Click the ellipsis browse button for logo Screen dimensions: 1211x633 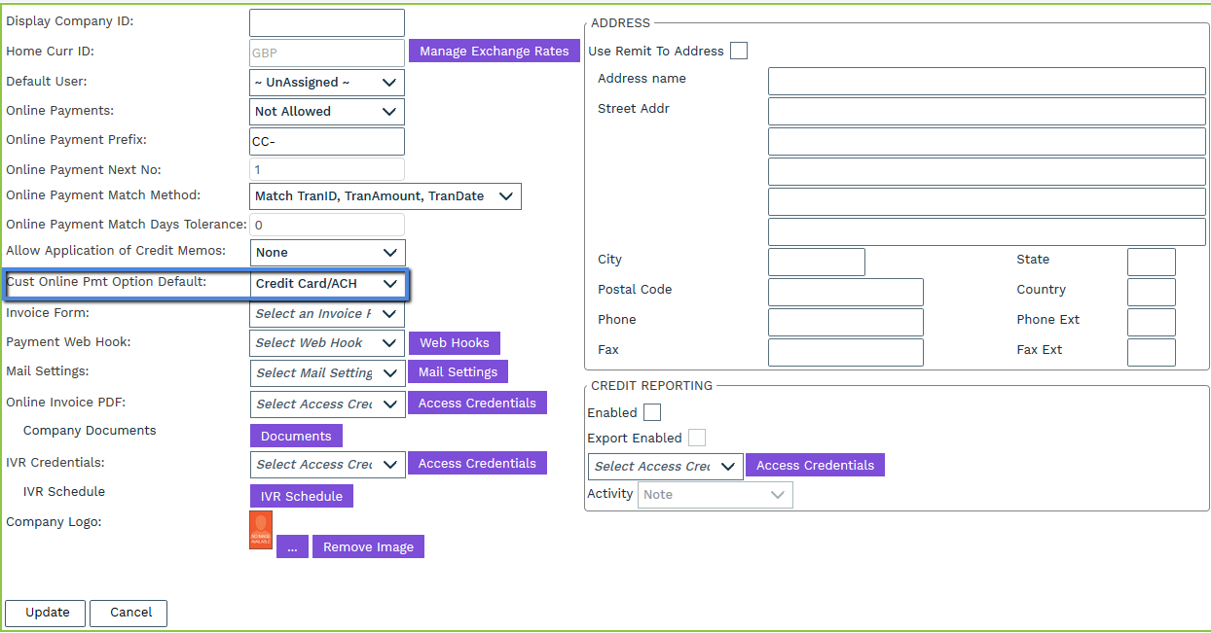pos(292,546)
